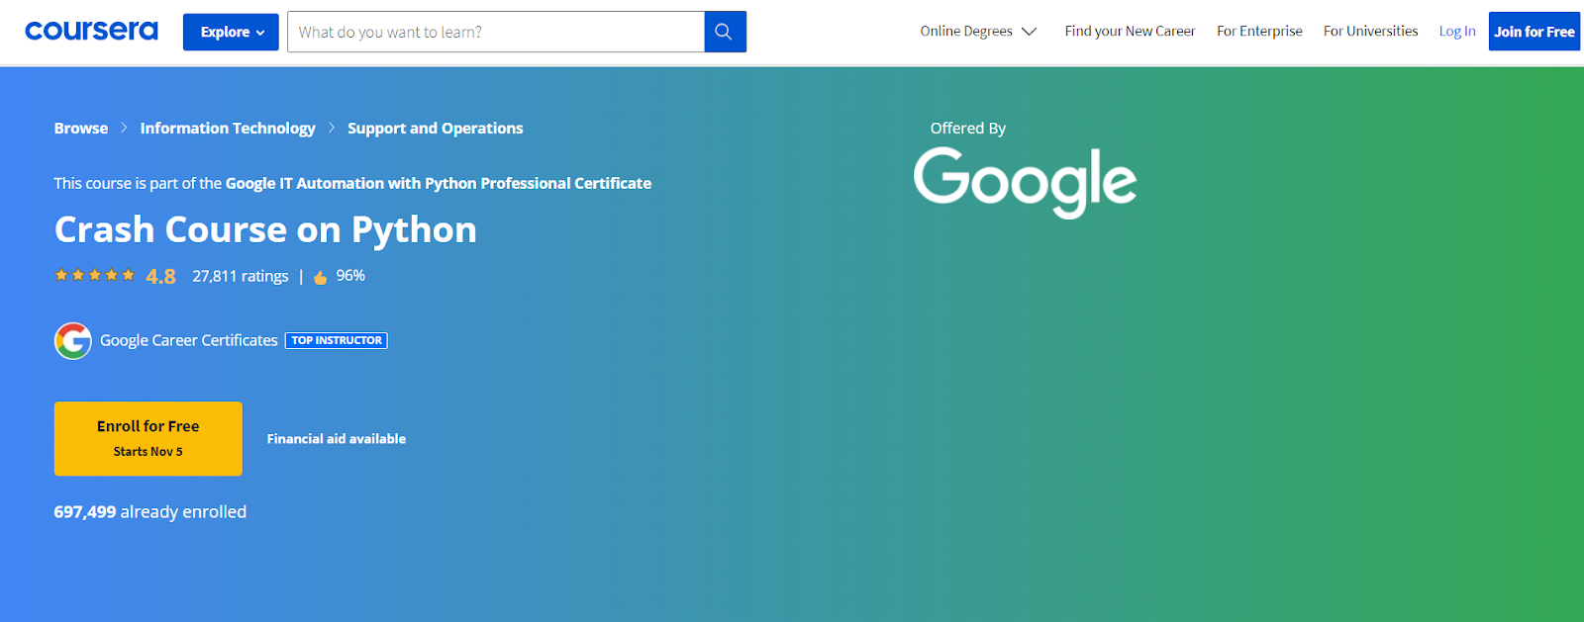Screen dimensions: 1584x622
Task: Click the 27,811 ratings text
Action: tap(241, 277)
